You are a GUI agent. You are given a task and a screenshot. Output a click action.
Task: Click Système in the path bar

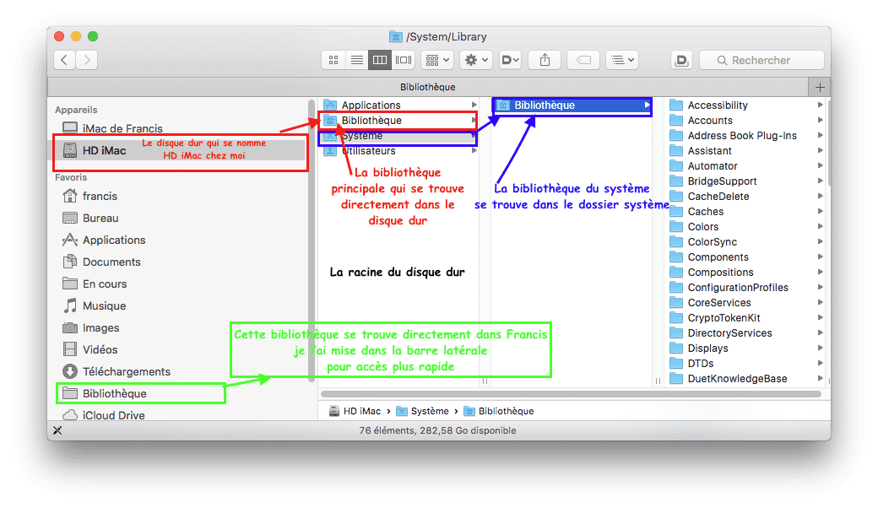422,411
